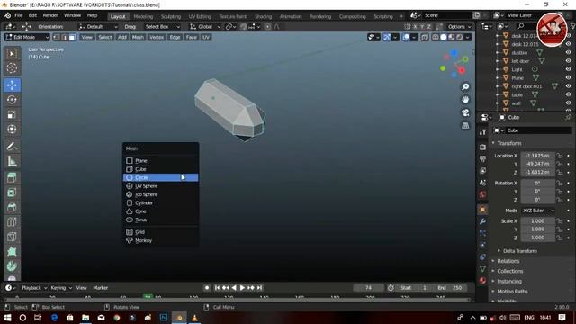Open the Modifier wrench properties tab
The width and height of the screenshot is (576, 324).
coord(482,221)
